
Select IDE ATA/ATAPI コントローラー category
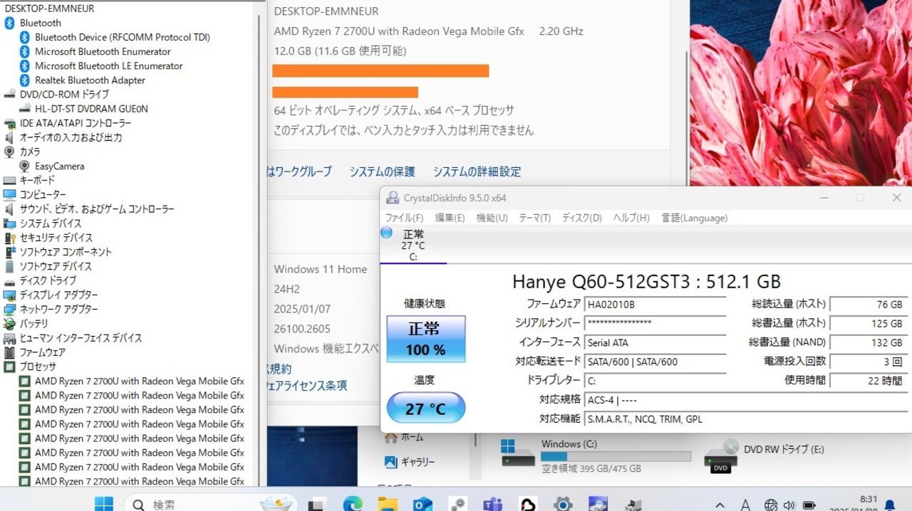click(x=76, y=123)
